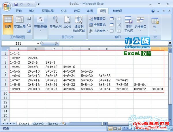Go to next sheet navigation arrow
The image size is (173, 132).
(11, 124)
